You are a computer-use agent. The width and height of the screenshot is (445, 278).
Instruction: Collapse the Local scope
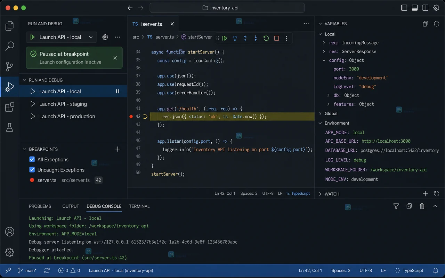pos(320,34)
